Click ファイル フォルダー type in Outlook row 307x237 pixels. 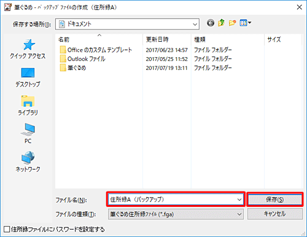[x=213, y=59]
